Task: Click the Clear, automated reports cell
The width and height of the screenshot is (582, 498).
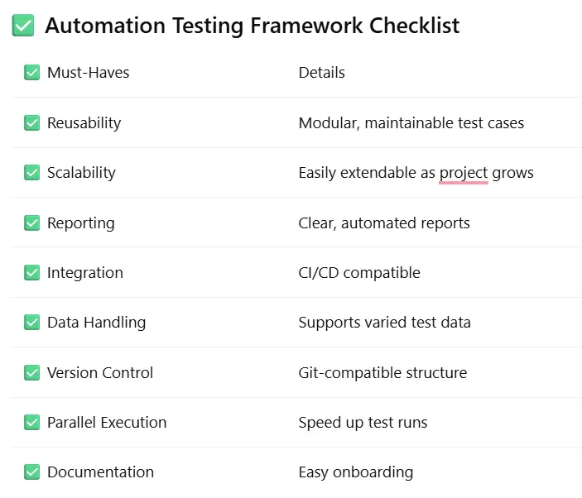Action: coord(384,223)
